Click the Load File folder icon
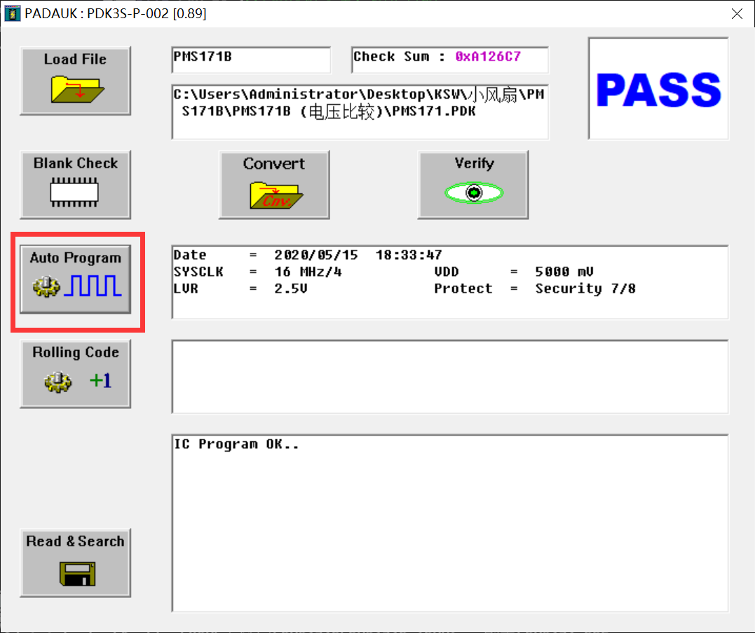The image size is (755, 633). coord(77,89)
